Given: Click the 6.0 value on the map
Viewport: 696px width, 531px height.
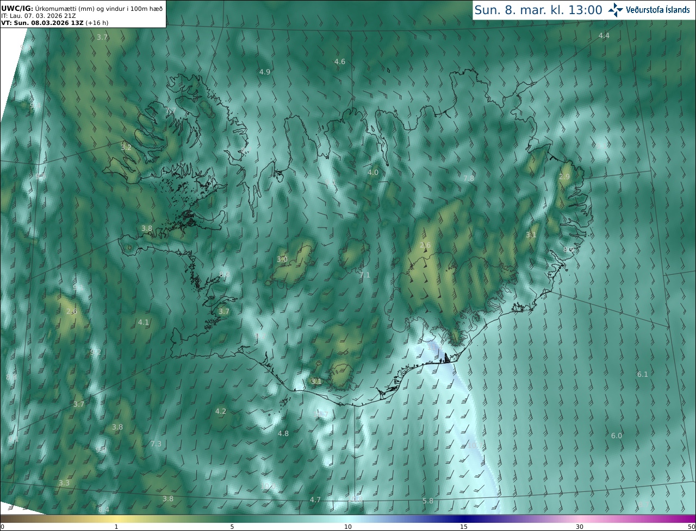Looking at the screenshot, I should [x=617, y=435].
